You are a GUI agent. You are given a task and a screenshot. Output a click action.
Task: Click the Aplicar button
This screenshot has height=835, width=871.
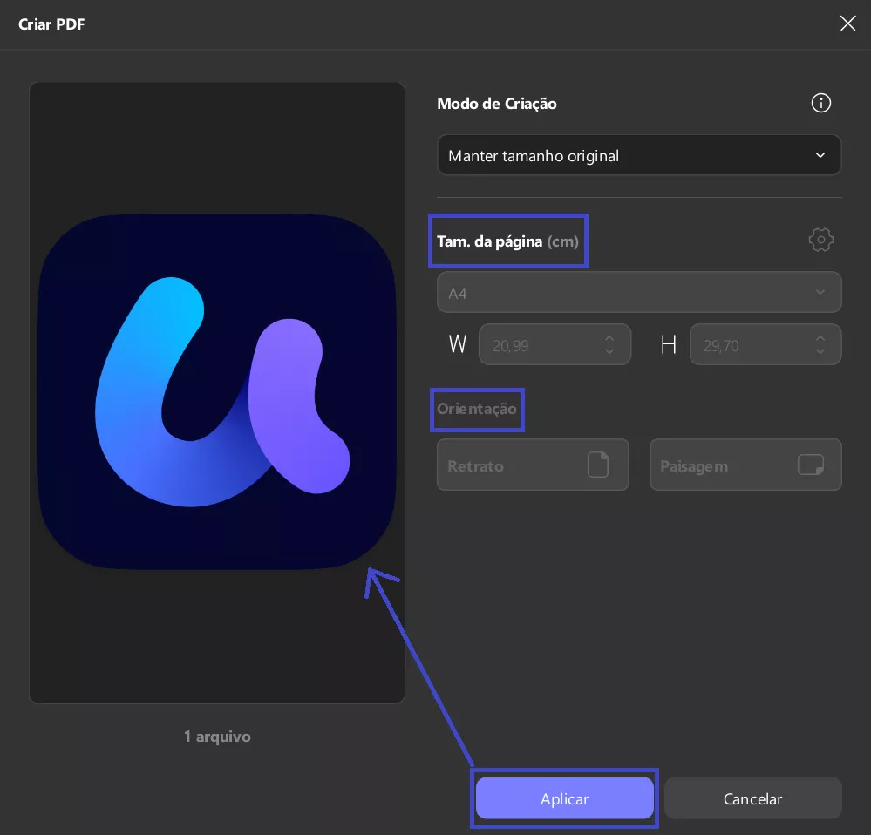564,798
